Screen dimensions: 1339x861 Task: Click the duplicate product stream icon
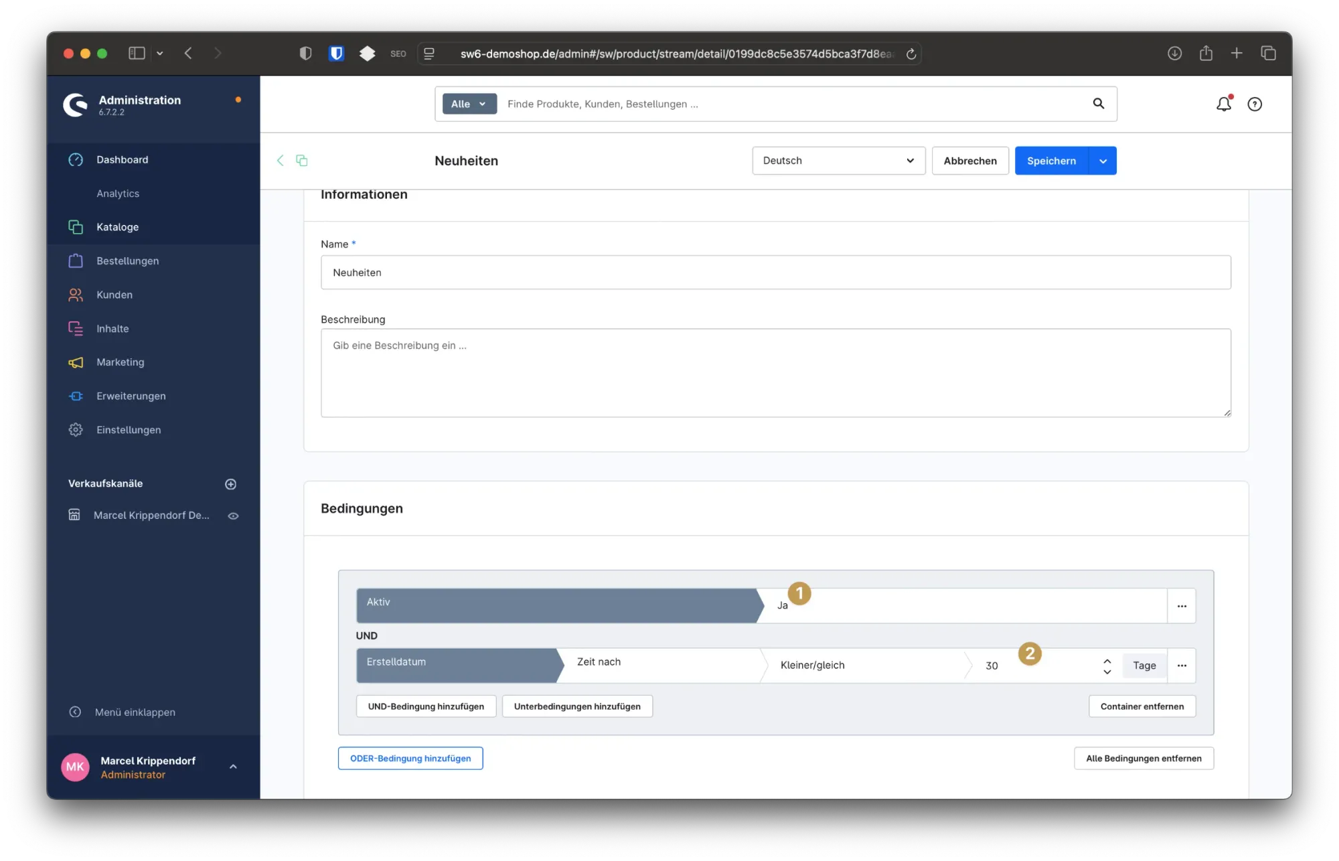tap(302, 160)
